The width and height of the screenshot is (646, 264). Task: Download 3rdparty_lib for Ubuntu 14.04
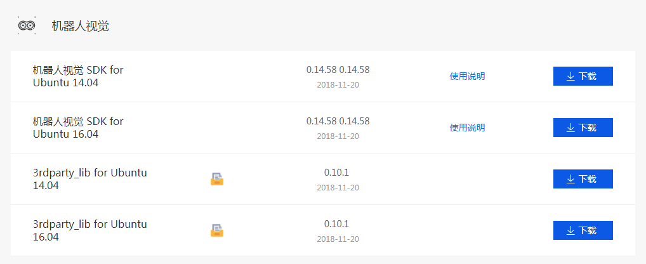(x=583, y=179)
